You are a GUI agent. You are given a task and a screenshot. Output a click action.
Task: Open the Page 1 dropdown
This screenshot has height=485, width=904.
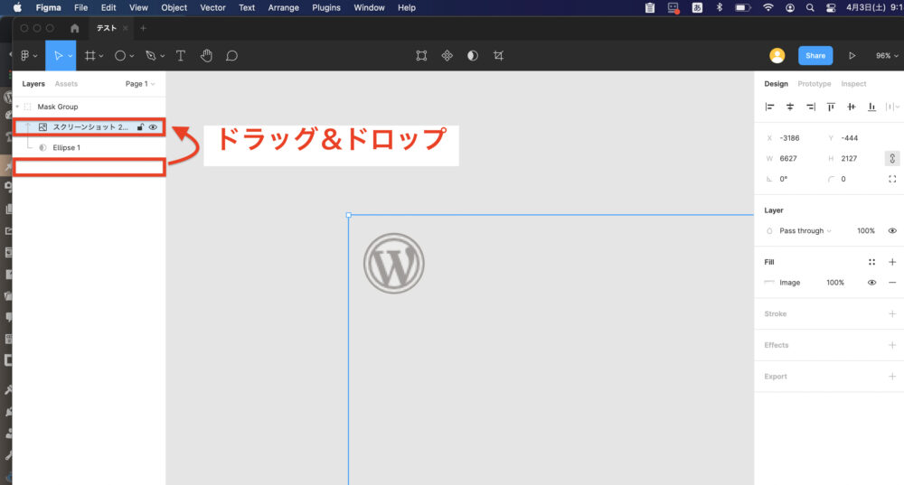click(x=139, y=84)
